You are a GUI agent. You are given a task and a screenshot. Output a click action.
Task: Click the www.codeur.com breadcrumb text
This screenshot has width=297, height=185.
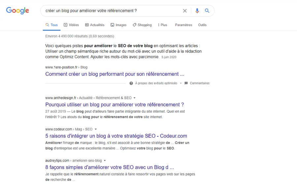coord(59,129)
